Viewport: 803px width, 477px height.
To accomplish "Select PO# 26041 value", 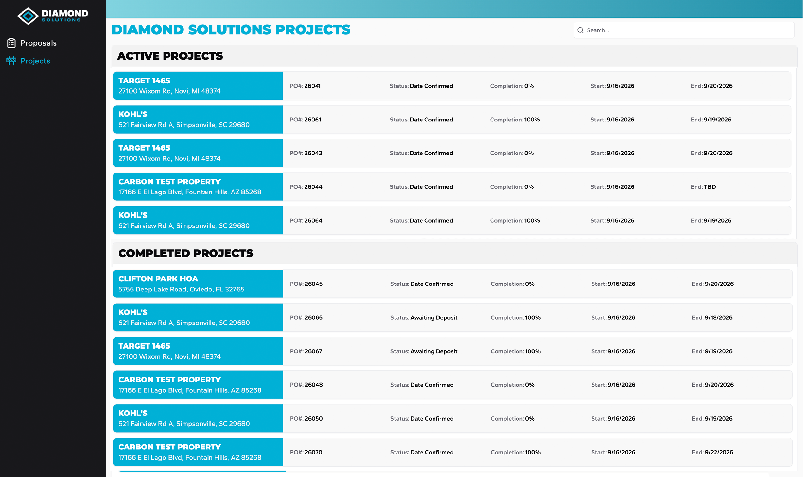I will (x=312, y=86).
